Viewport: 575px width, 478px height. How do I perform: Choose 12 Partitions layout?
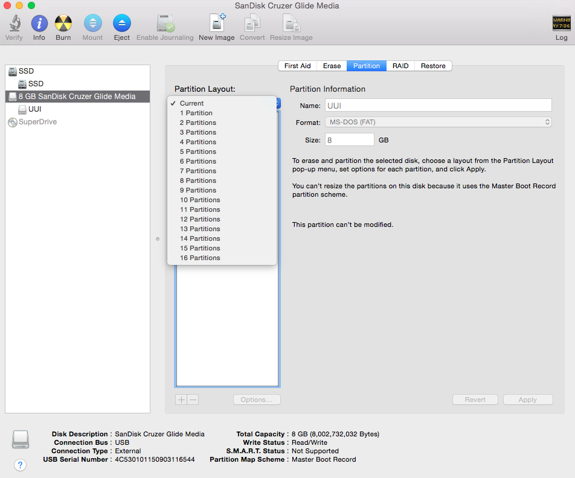(x=222, y=219)
